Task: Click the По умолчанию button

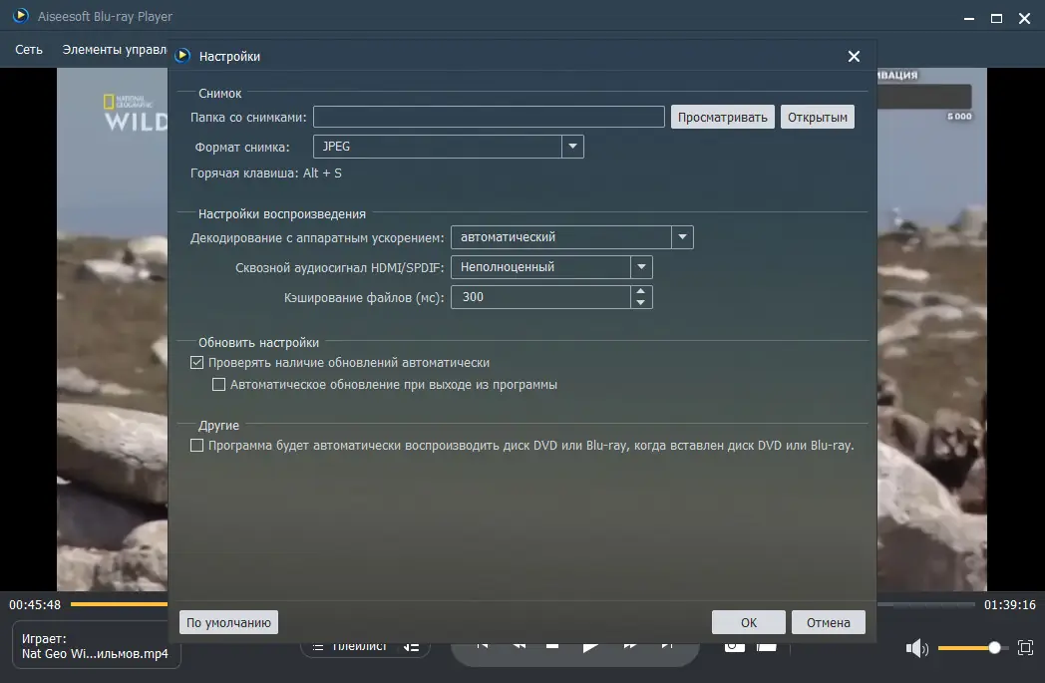Action: pos(228,622)
